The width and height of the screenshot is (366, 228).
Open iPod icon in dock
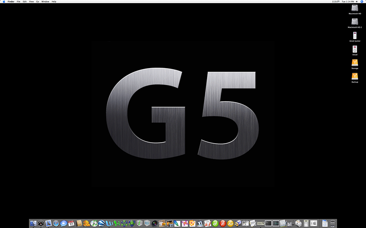pyautogui.click(x=306, y=224)
